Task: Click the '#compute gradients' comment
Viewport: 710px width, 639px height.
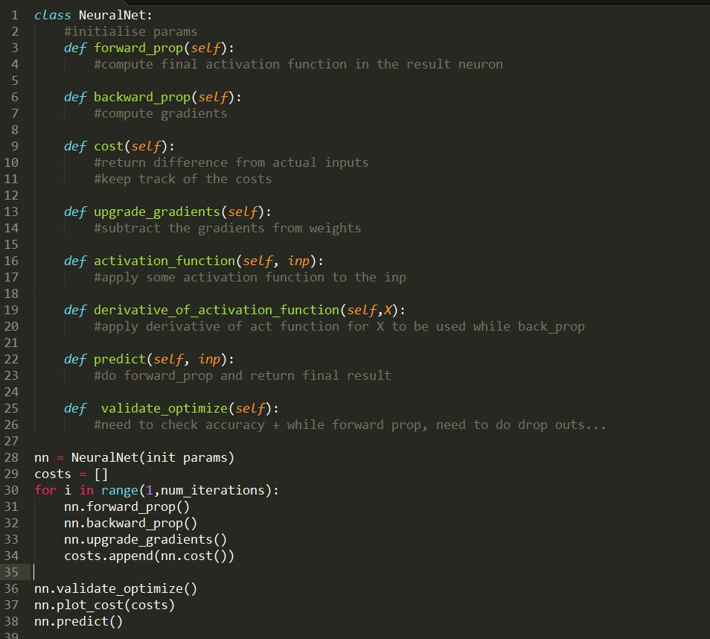Action: tap(160, 113)
